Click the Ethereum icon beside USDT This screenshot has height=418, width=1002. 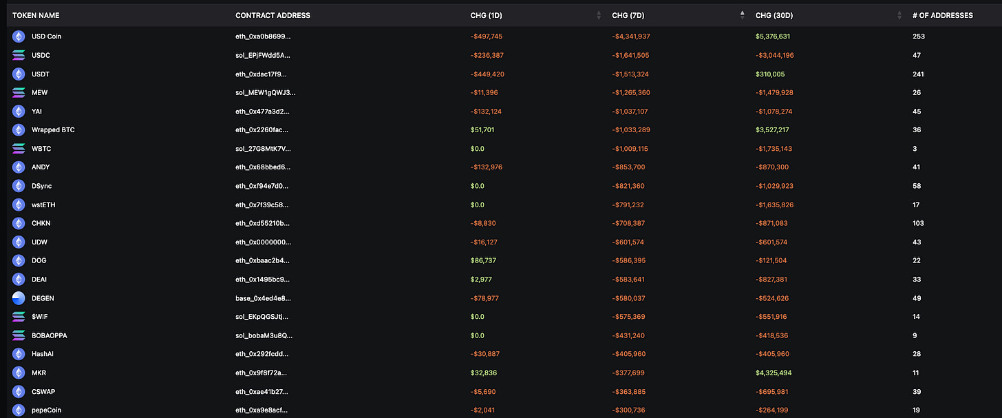[19, 74]
